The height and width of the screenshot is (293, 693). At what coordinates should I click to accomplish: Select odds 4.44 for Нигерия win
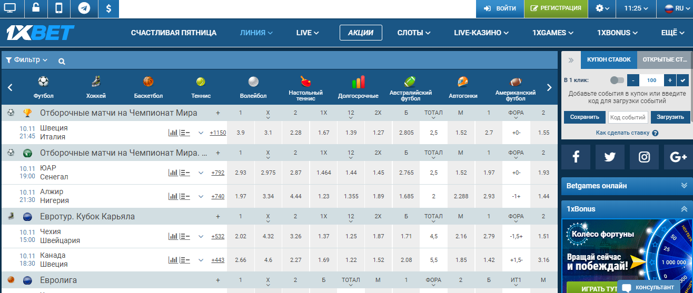click(x=295, y=196)
